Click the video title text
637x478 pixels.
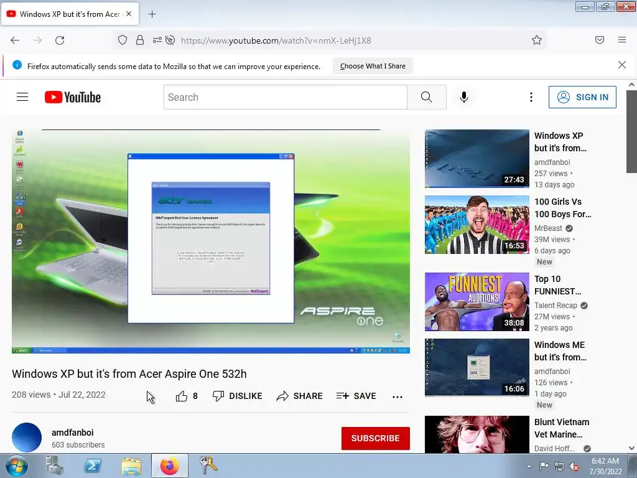click(x=129, y=373)
